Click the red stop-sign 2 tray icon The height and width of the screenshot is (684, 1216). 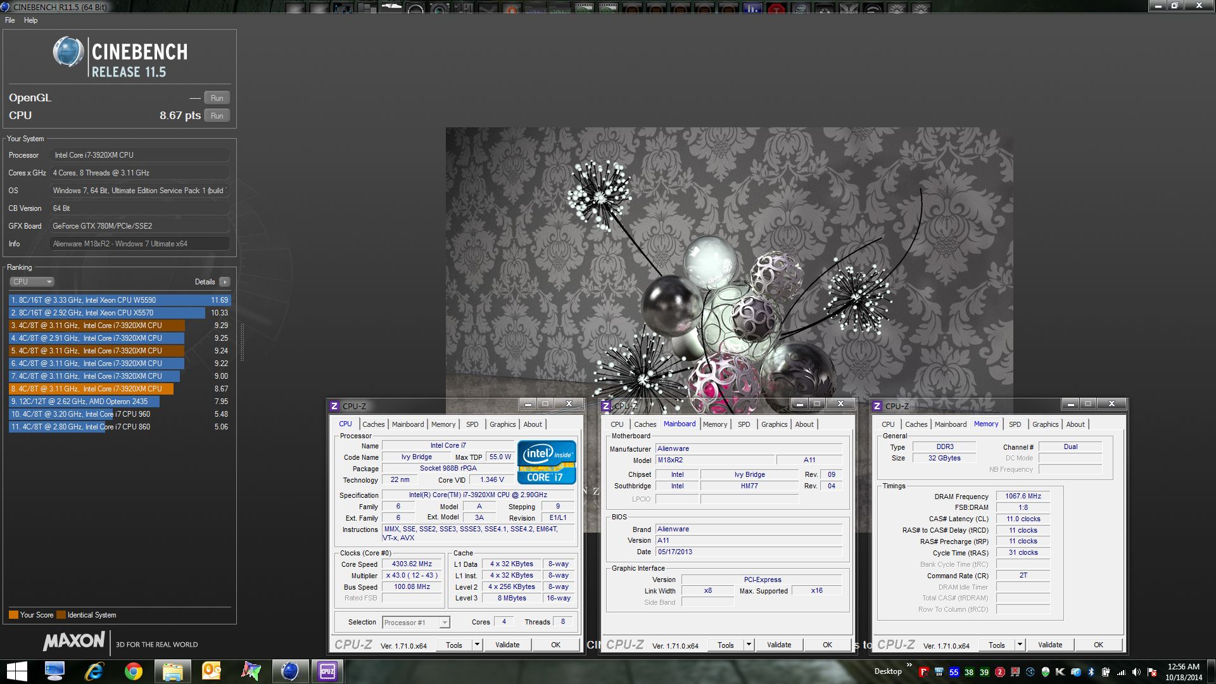point(999,672)
